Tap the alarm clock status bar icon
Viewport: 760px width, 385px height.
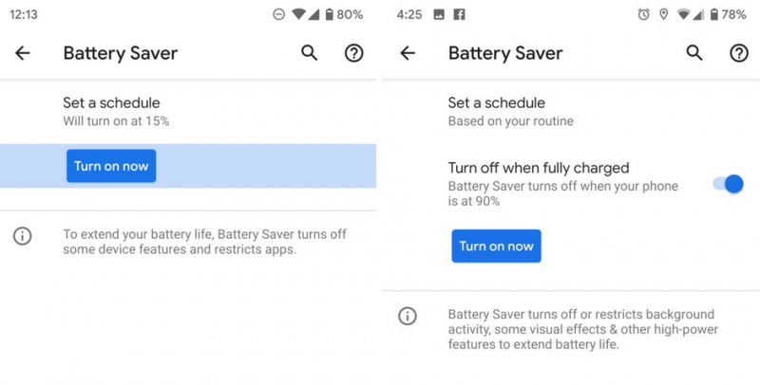(644, 15)
